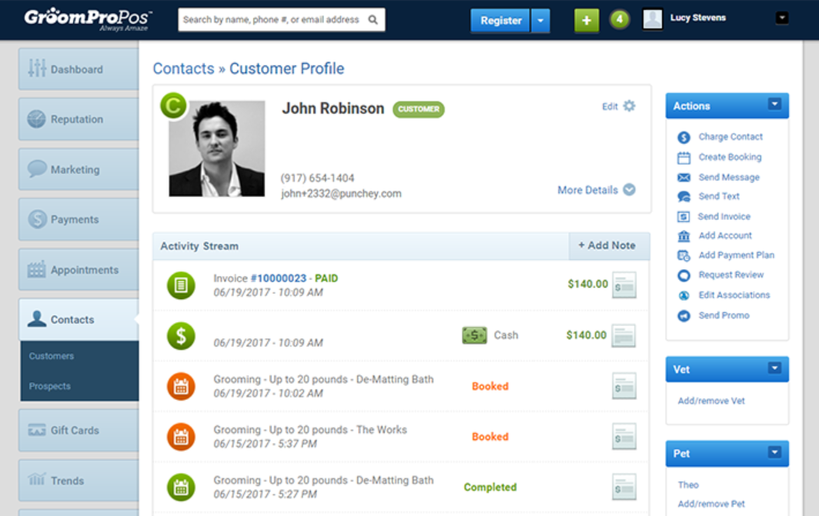819x516 pixels.
Task: Open the Marketing sidebar menu
Action: point(79,170)
